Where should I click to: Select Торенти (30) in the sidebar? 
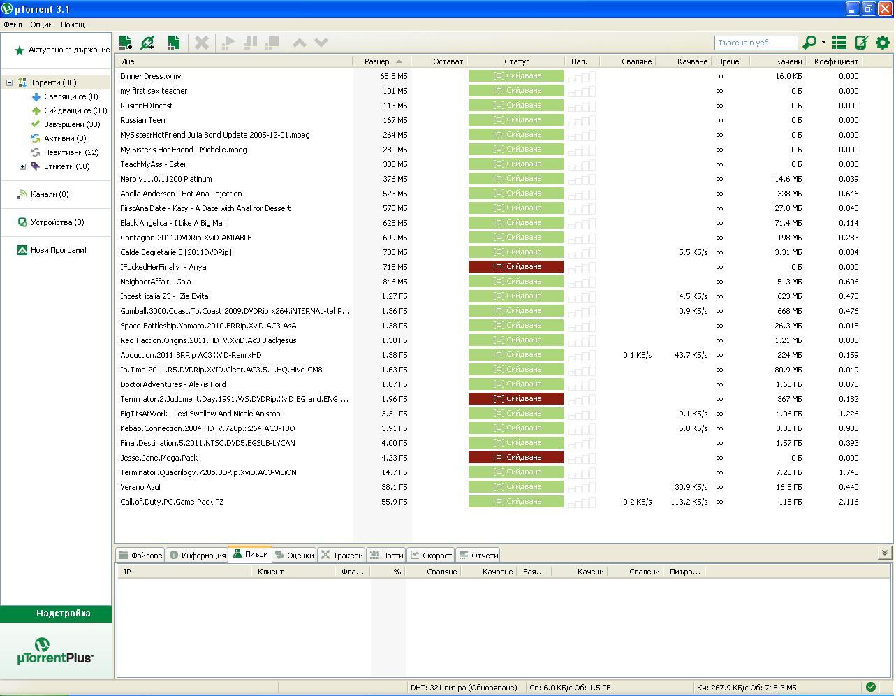(53, 82)
